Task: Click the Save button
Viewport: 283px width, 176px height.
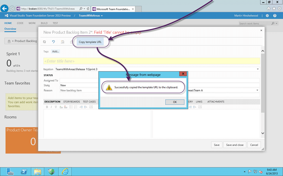Action: [x=216, y=145]
